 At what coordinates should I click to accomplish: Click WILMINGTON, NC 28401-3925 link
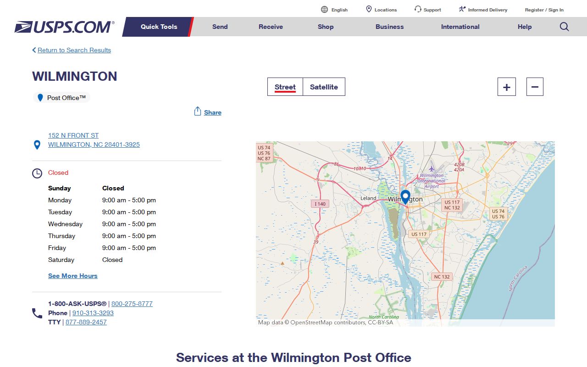pyautogui.click(x=94, y=145)
